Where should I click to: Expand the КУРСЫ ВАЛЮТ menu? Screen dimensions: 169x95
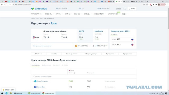37,14
